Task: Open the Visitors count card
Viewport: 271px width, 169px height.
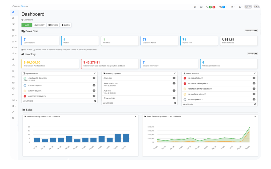Action: (80, 41)
